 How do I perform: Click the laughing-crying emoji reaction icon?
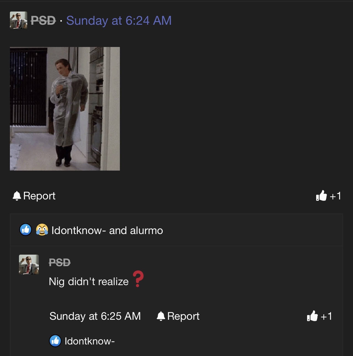tap(42, 230)
